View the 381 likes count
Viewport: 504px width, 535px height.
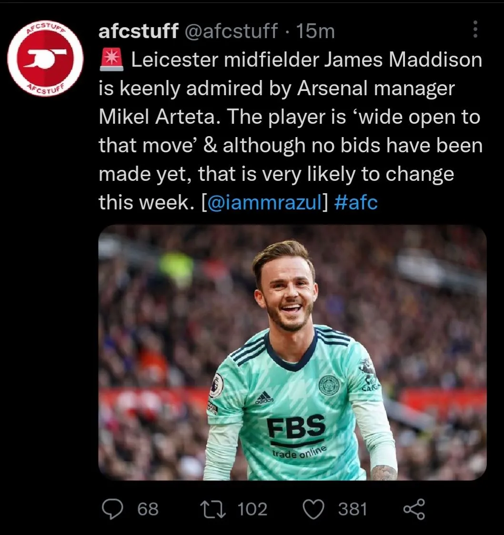tap(353, 509)
